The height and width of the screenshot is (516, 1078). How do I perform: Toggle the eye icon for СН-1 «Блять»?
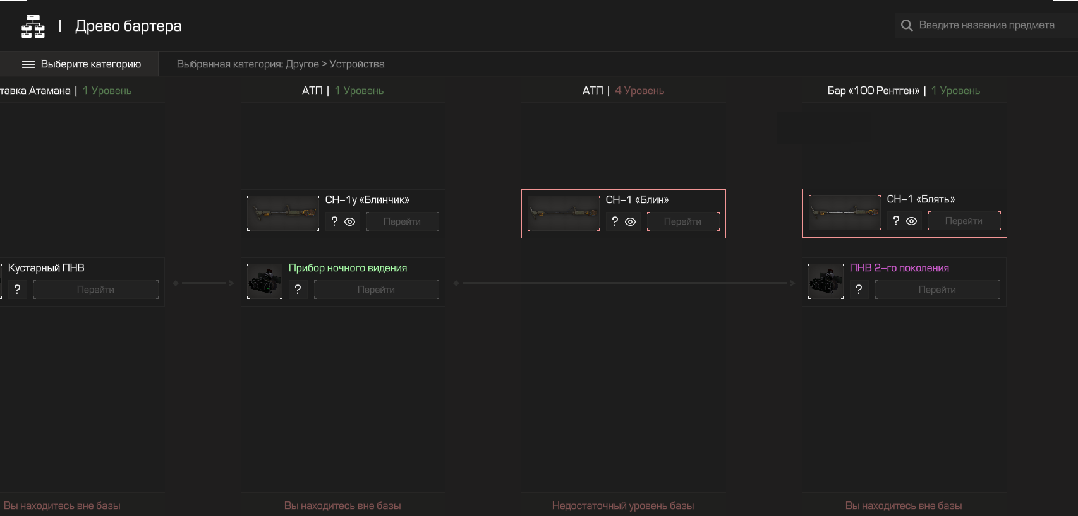pyautogui.click(x=911, y=221)
